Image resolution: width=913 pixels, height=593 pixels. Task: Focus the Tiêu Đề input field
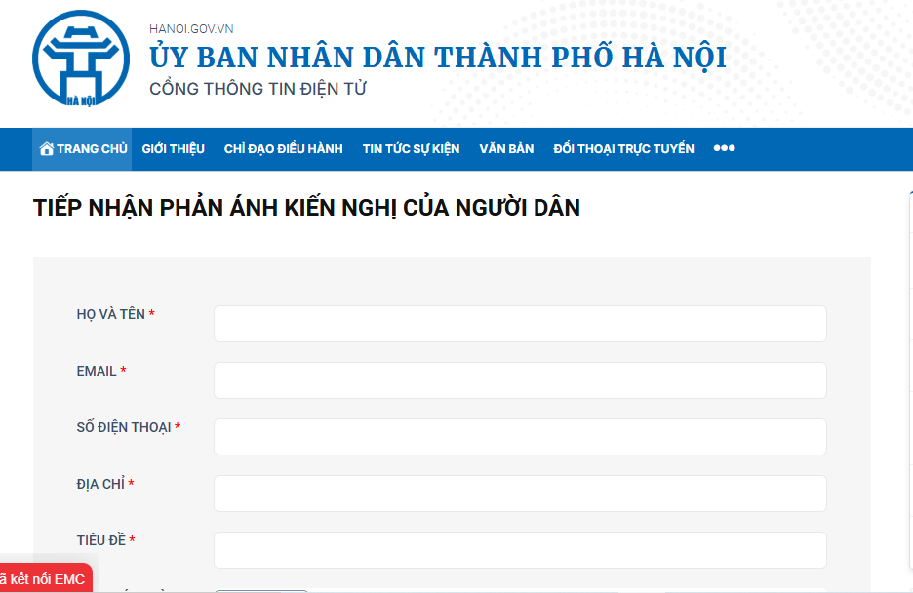[x=520, y=550]
